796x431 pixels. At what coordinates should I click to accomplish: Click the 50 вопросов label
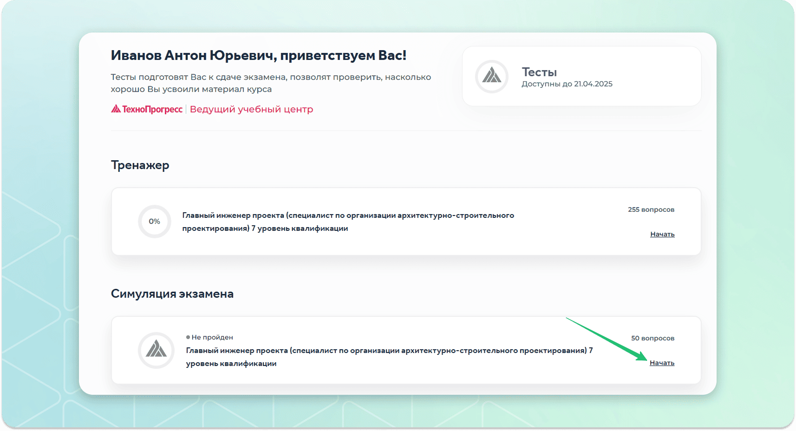click(652, 338)
